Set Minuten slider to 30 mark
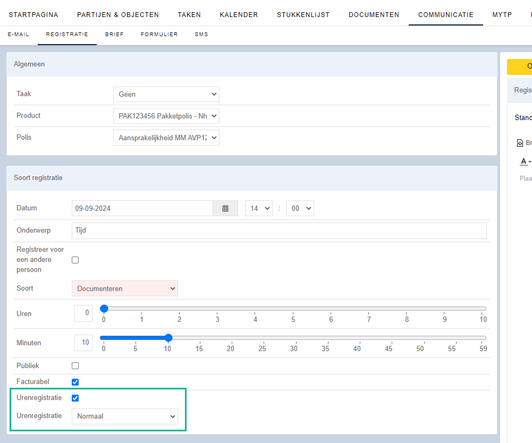 (296, 338)
